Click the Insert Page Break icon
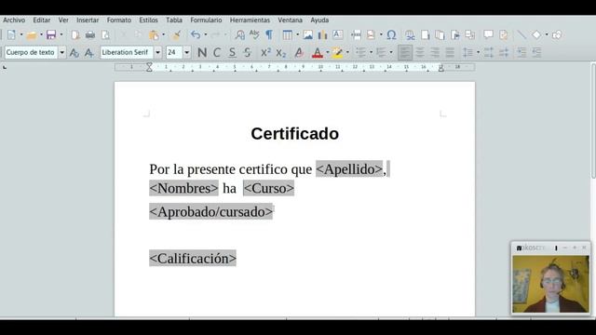 356,35
